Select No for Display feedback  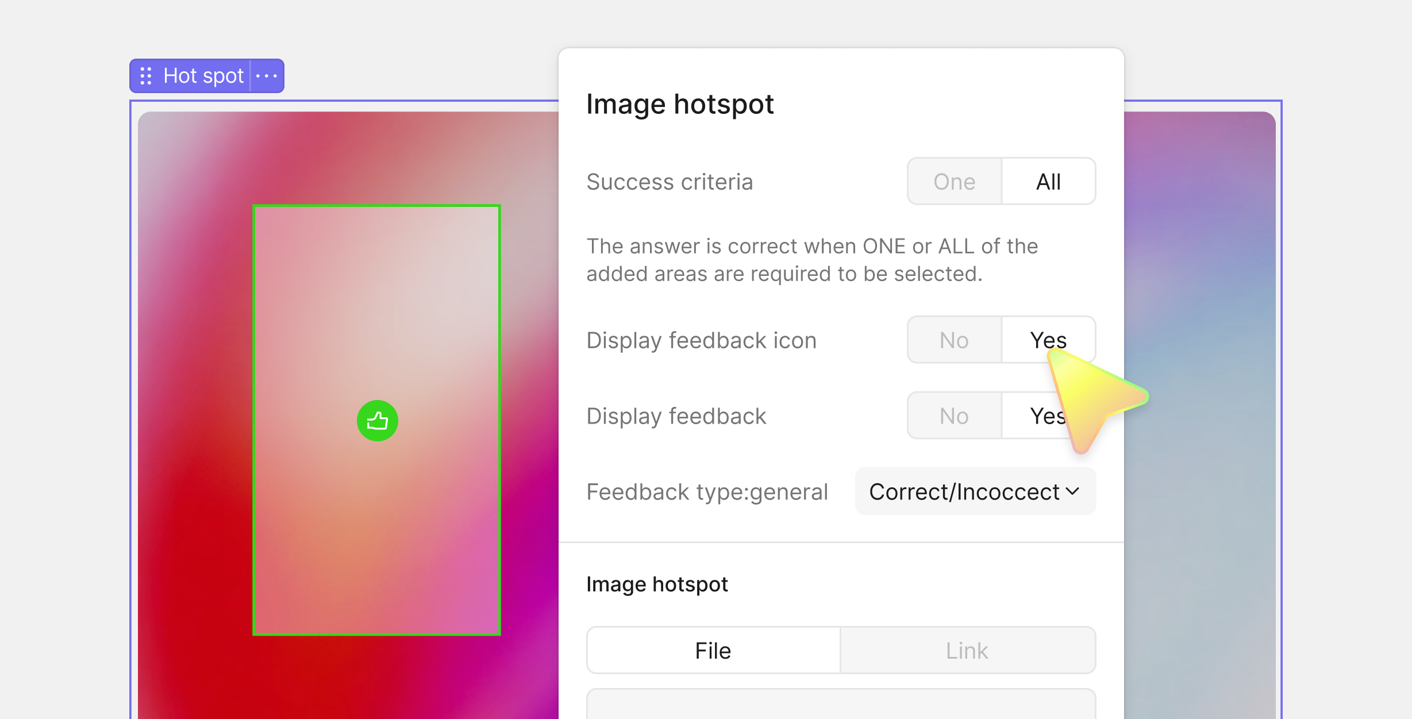(954, 416)
